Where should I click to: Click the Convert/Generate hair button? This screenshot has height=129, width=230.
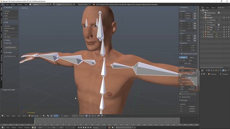(10, 48)
